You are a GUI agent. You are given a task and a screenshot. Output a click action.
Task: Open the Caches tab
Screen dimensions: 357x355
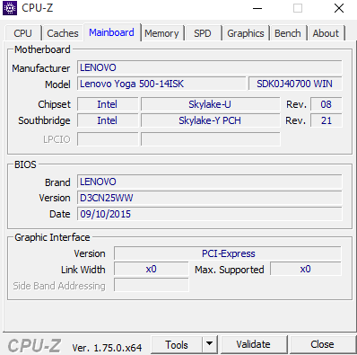coord(63,33)
